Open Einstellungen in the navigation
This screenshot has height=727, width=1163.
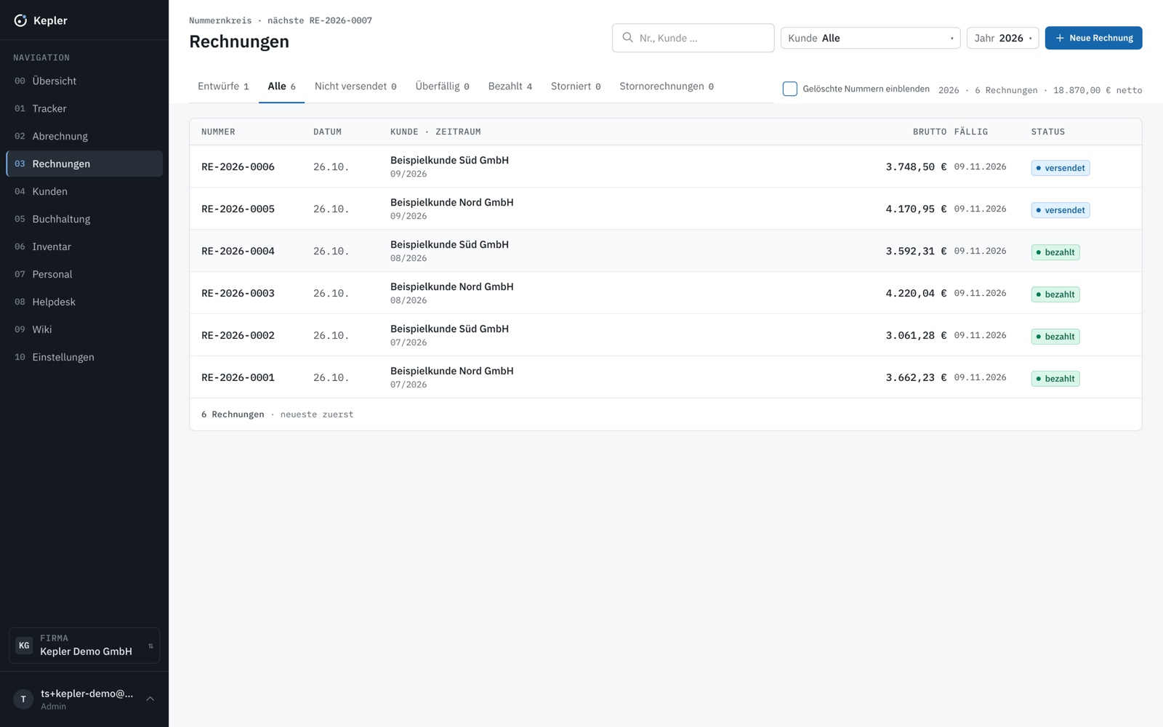click(84, 357)
